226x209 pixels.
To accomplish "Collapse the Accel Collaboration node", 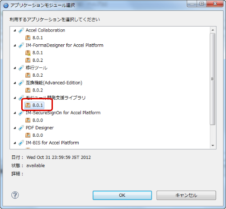I will pos(15,31).
